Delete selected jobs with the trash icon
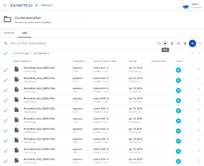The height and width of the screenshot is (166, 204). click(172, 43)
